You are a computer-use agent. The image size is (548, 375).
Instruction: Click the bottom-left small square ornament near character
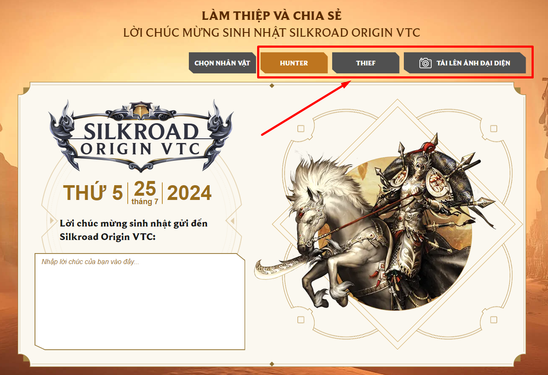(301, 320)
